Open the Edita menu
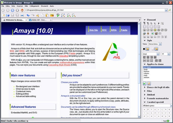Screen dimensions: 173x123 [8, 6]
